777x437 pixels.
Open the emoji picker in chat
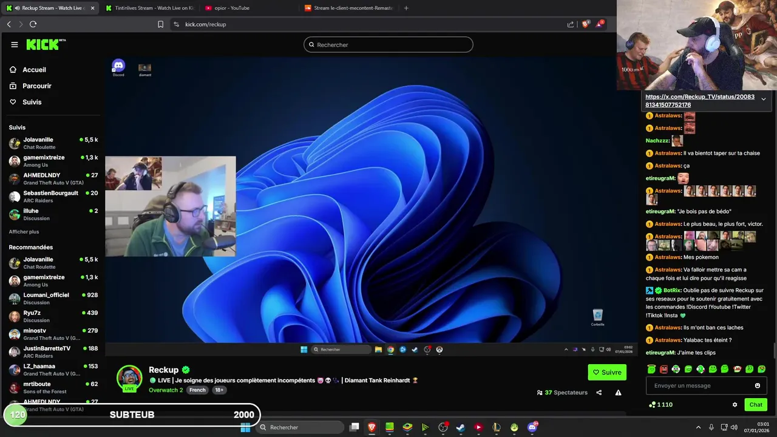[x=758, y=385]
